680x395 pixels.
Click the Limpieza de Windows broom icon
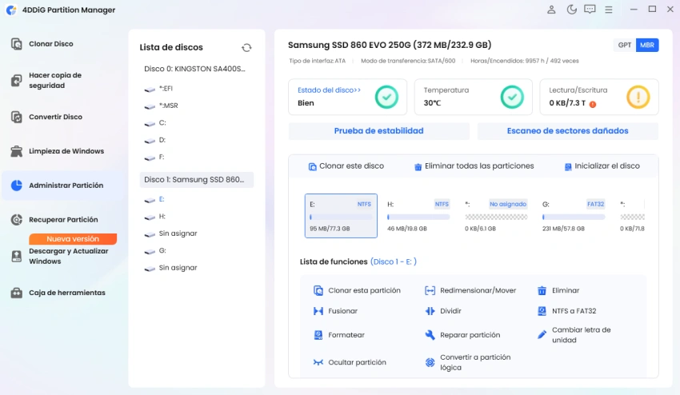[17, 151]
